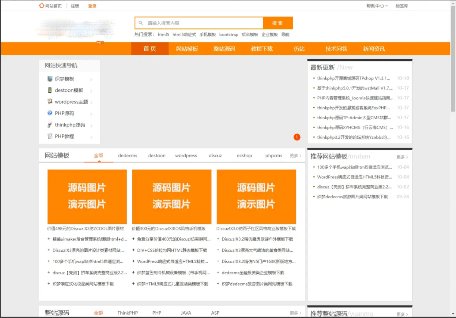This screenshot has width=456, height=318.
Task: Select the ecshop template tab
Action: click(x=245, y=155)
